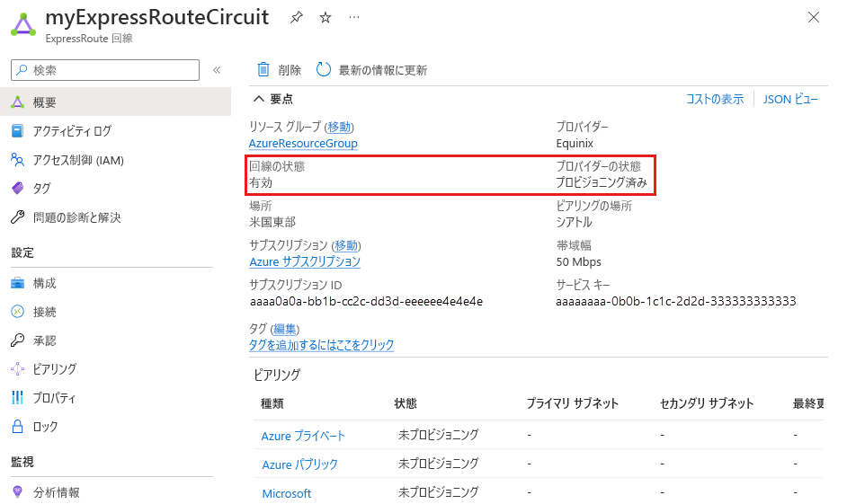Image resolution: width=847 pixels, height=504 pixels.
Task: Click the activity log book icon
Action: (17, 130)
